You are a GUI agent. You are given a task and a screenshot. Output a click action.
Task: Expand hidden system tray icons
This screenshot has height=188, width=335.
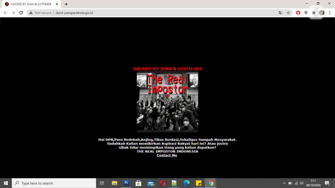284,183
